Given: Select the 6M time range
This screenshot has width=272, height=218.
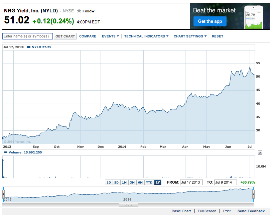Looking at the screenshot, I should (140, 183).
